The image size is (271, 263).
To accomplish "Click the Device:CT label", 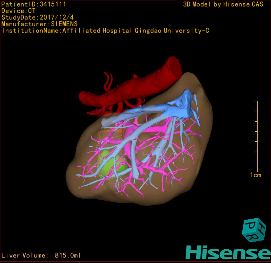I will click(18, 11).
